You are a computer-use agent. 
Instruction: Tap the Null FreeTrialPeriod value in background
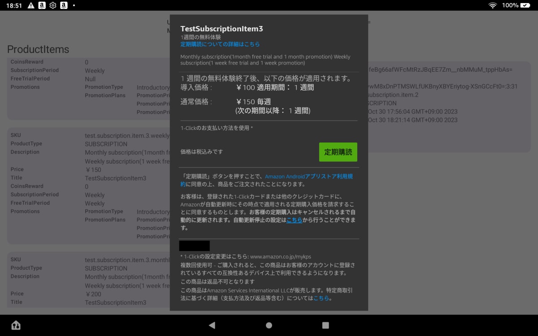[x=90, y=79]
